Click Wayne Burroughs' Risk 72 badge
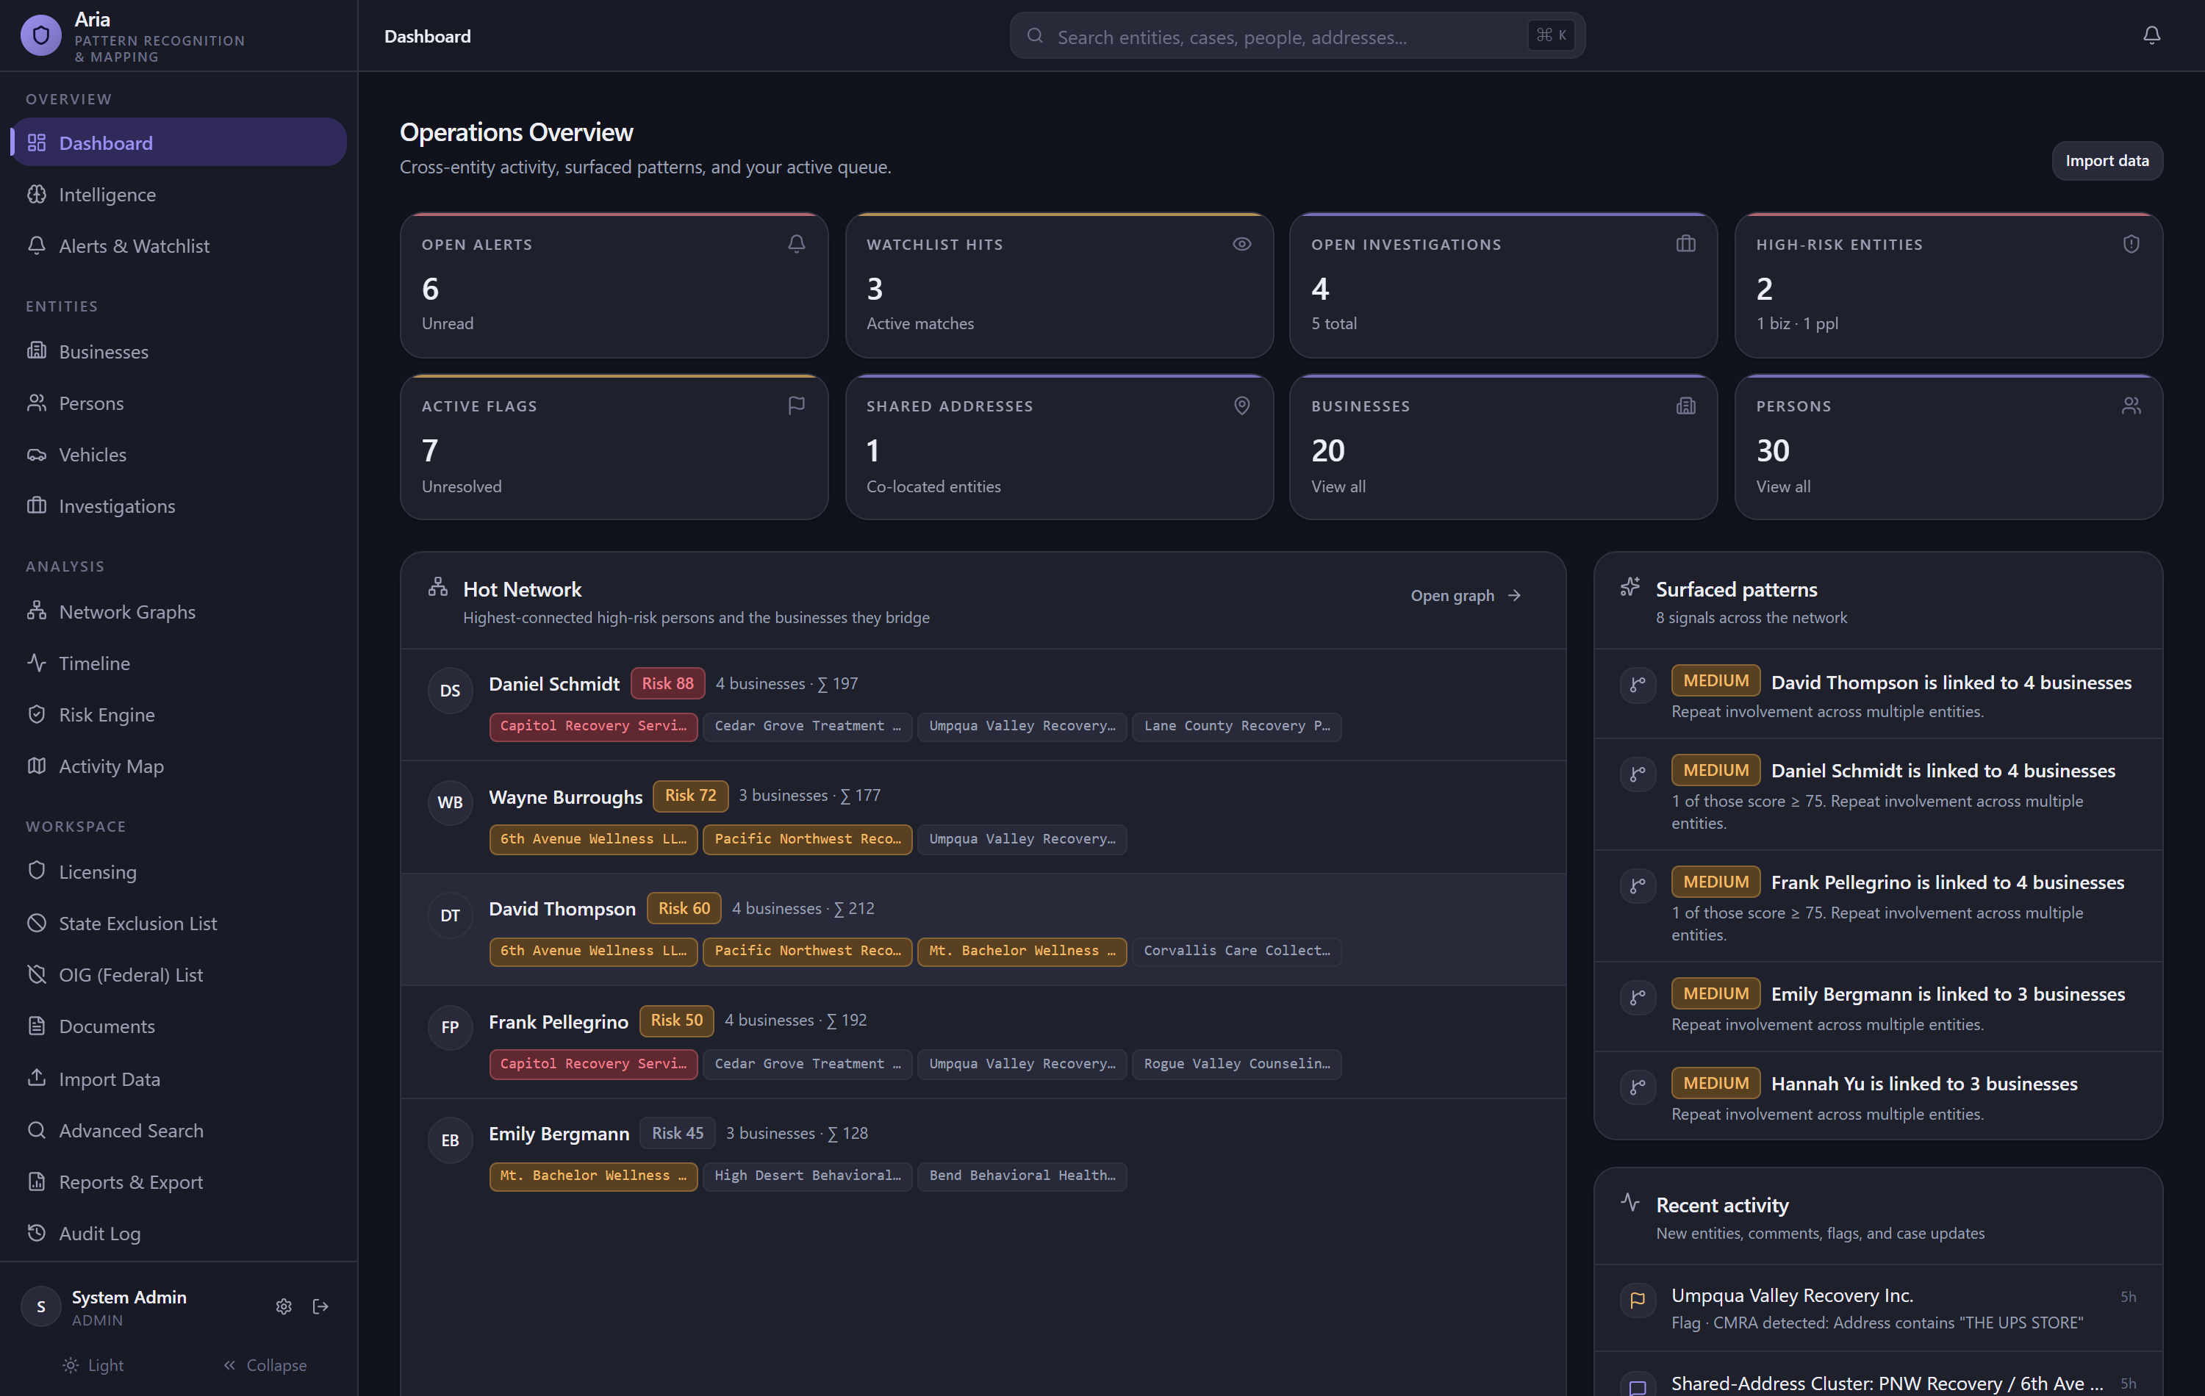 (690, 796)
